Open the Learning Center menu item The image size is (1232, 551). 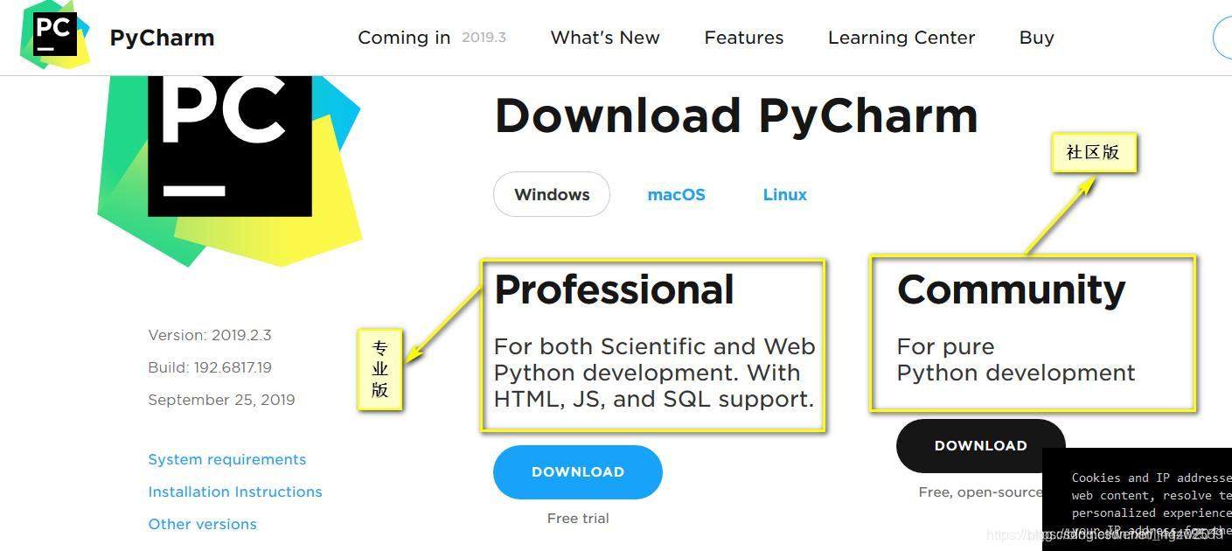click(901, 38)
